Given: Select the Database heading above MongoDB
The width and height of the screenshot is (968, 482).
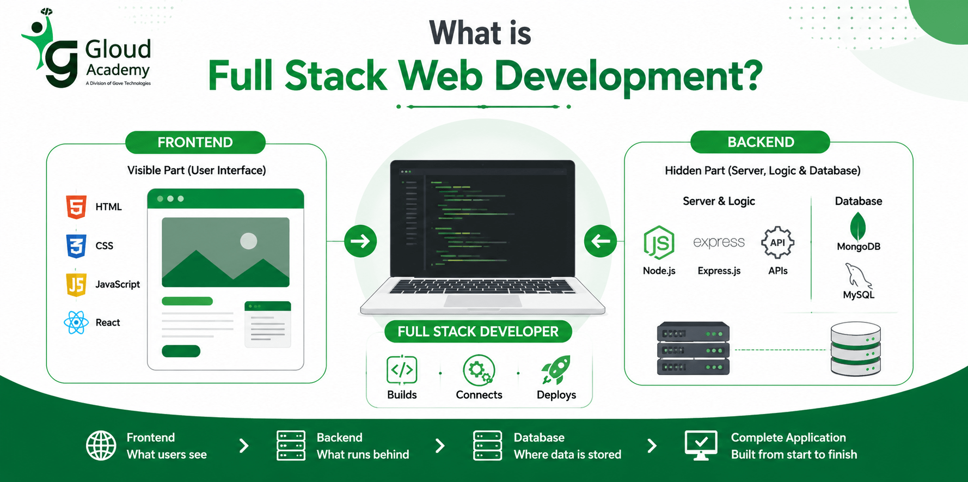Looking at the screenshot, I should 859,201.
